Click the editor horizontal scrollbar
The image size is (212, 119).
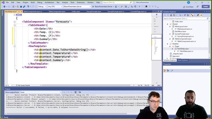pyautogui.click(x=86, y=85)
